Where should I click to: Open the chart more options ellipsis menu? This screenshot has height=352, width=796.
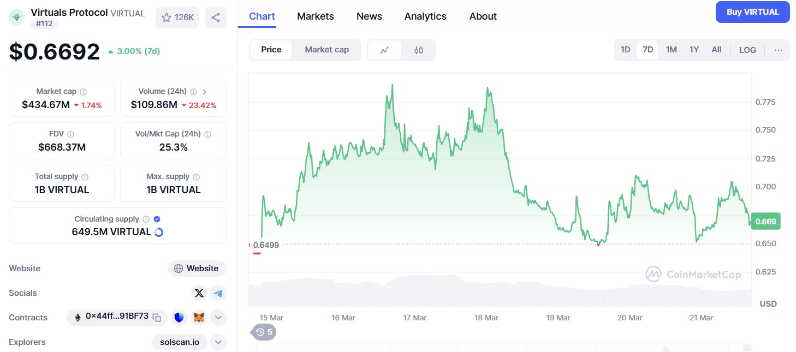click(779, 50)
